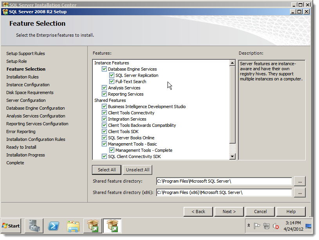Click Installation Progress step
The image size is (319, 240).
click(x=25, y=155)
